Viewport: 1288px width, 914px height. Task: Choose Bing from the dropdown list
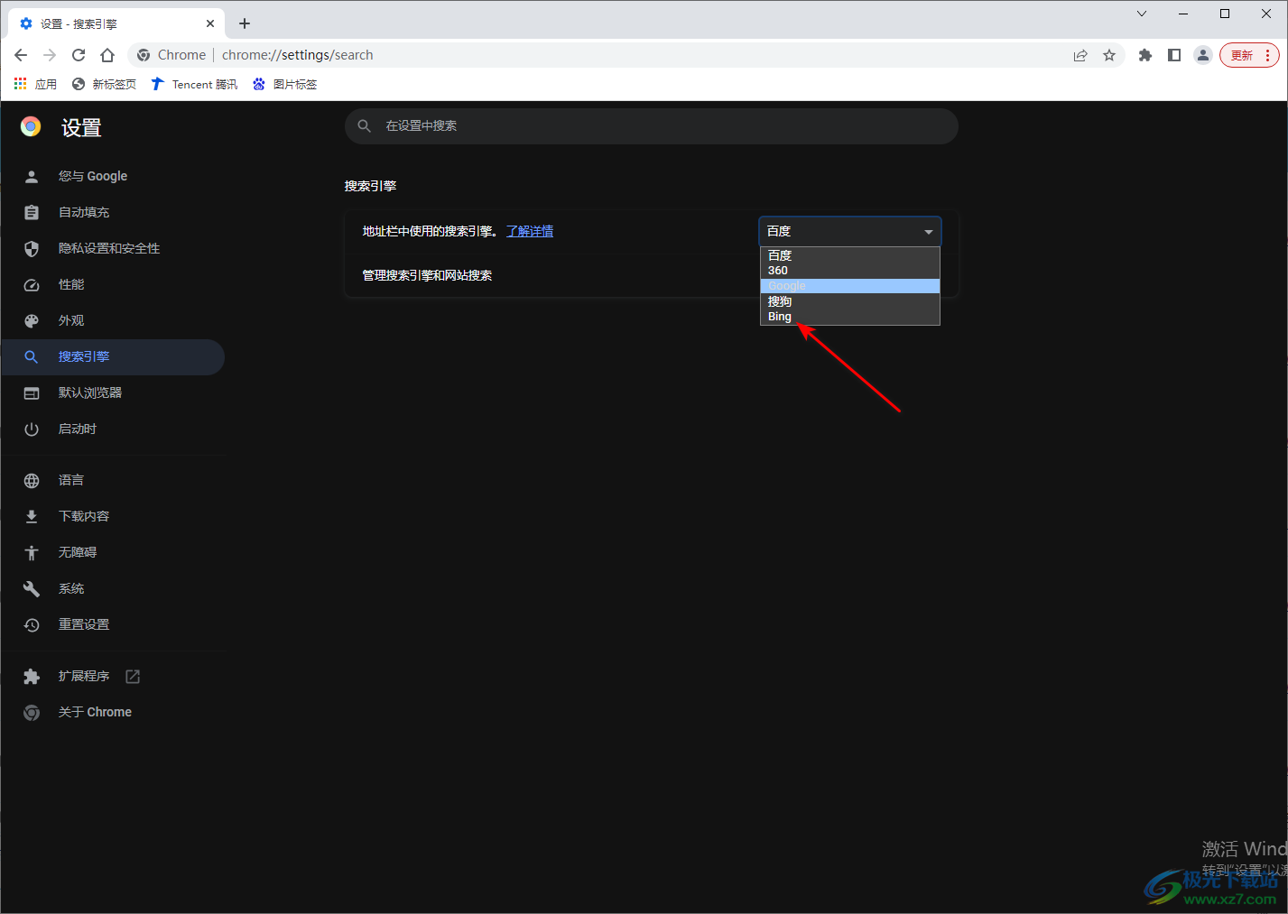click(850, 317)
